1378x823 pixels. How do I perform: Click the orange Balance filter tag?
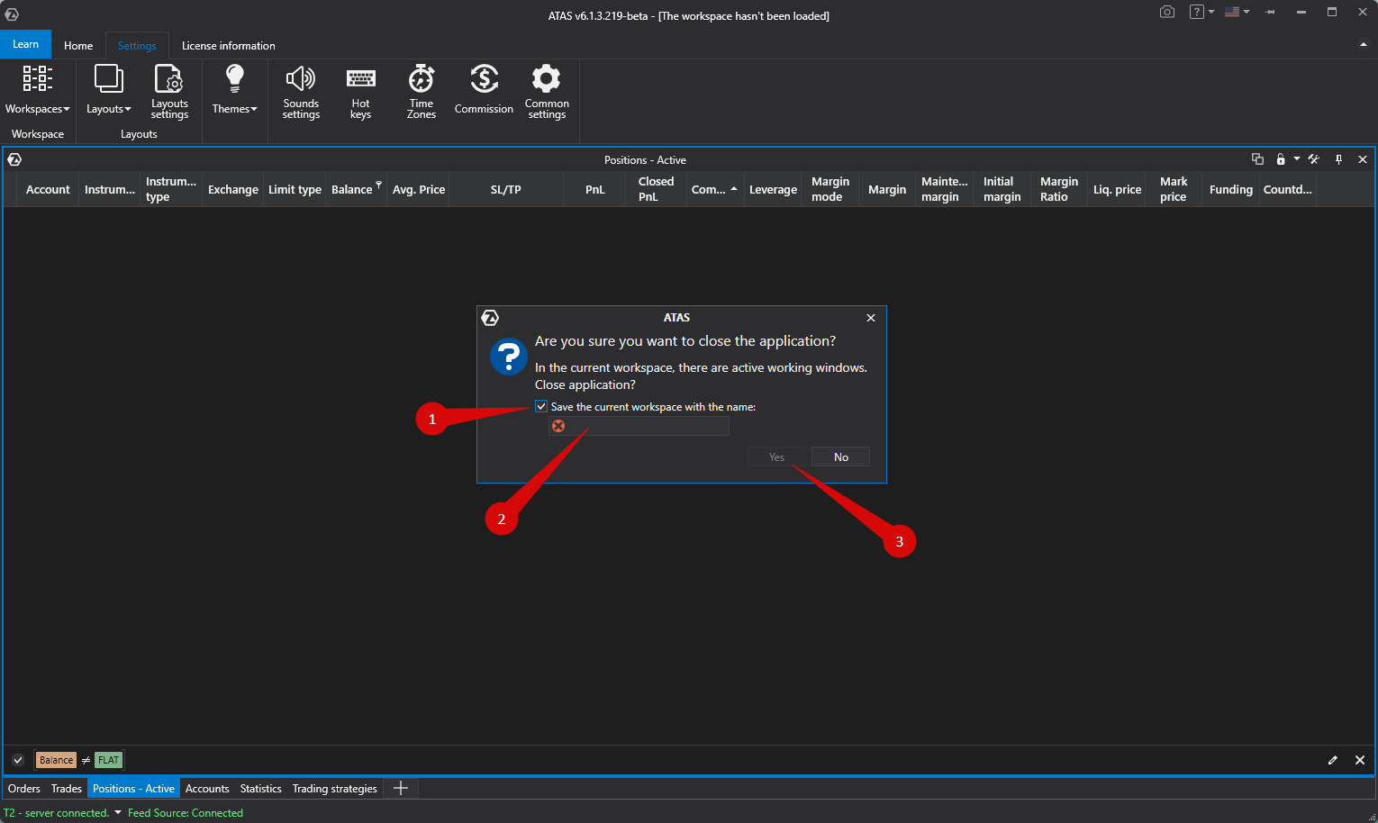click(x=56, y=760)
